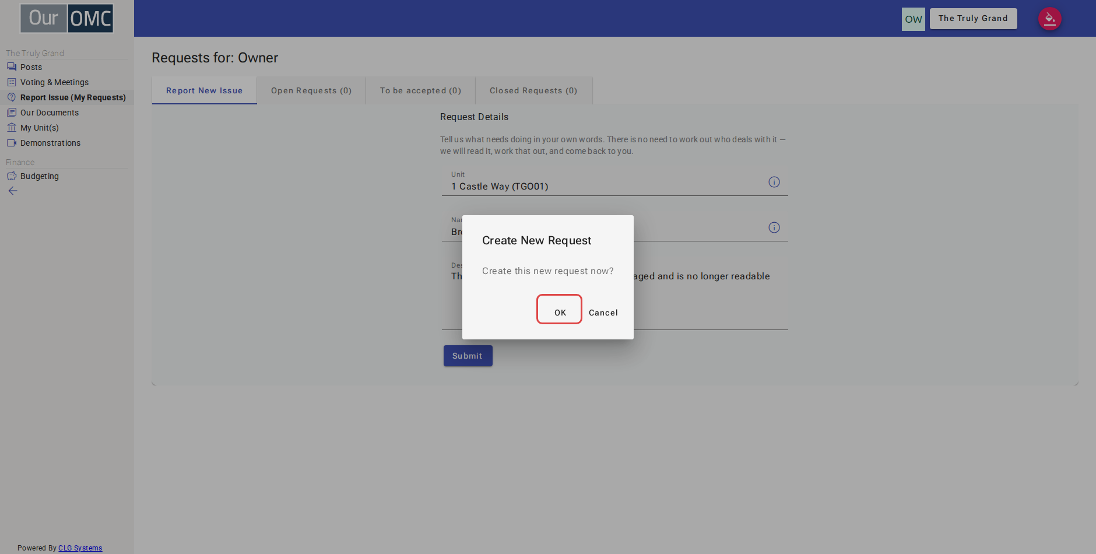The image size is (1096, 554).
Task: Click the Create New Request dialog title
Action: pos(536,240)
